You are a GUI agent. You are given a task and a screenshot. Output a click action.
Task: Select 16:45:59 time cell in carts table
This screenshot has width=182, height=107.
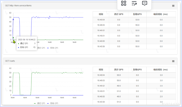(x=101, y=102)
